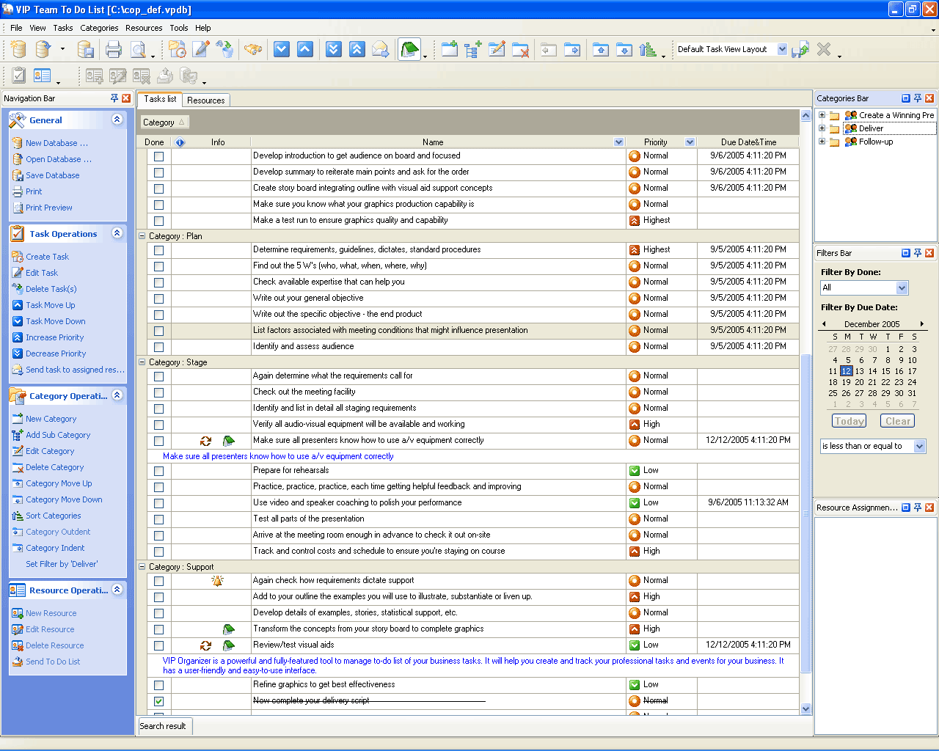Collapse the 'Category : Stage' group

point(142,362)
